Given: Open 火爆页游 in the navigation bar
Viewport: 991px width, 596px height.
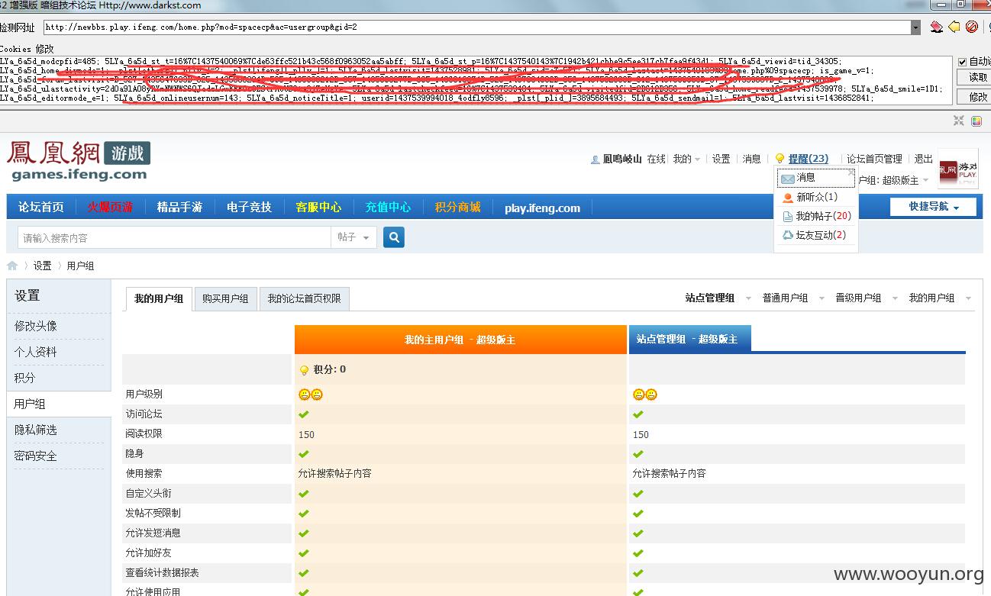Looking at the screenshot, I should tap(110, 207).
